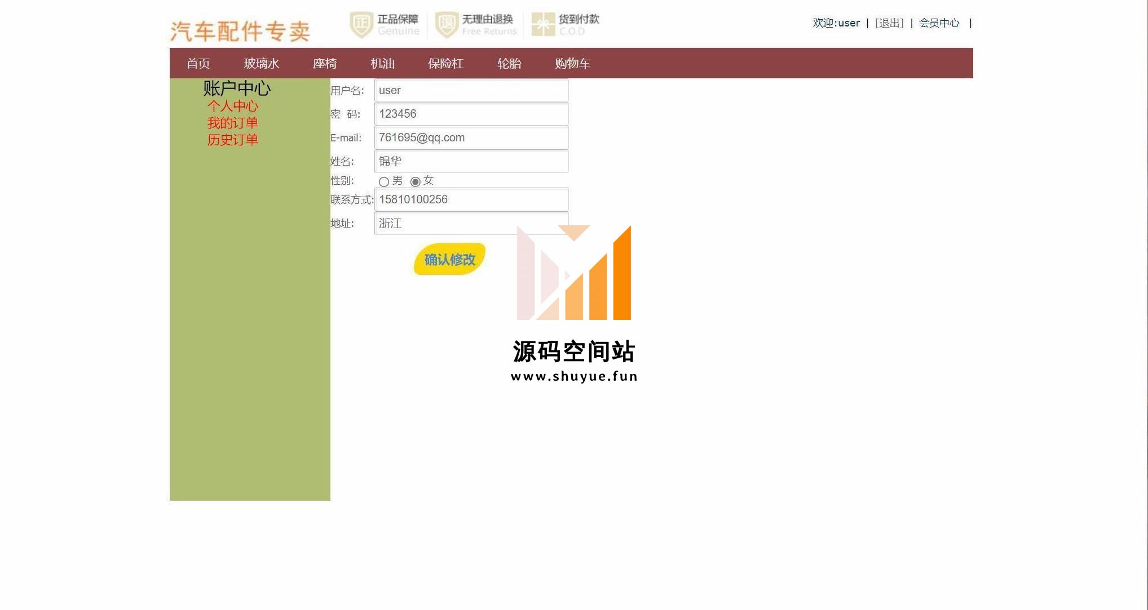Open the 首页 navigation item
The image size is (1148, 610).
[198, 64]
